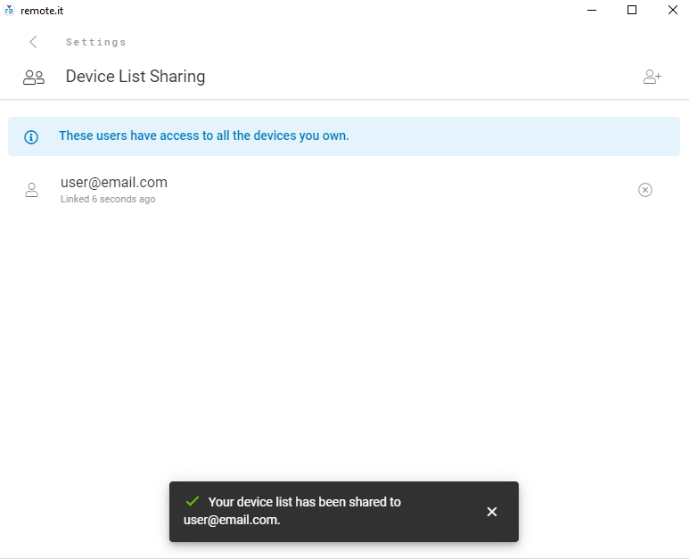Go back using the left chevron arrow
The height and width of the screenshot is (559, 689).
(x=33, y=42)
